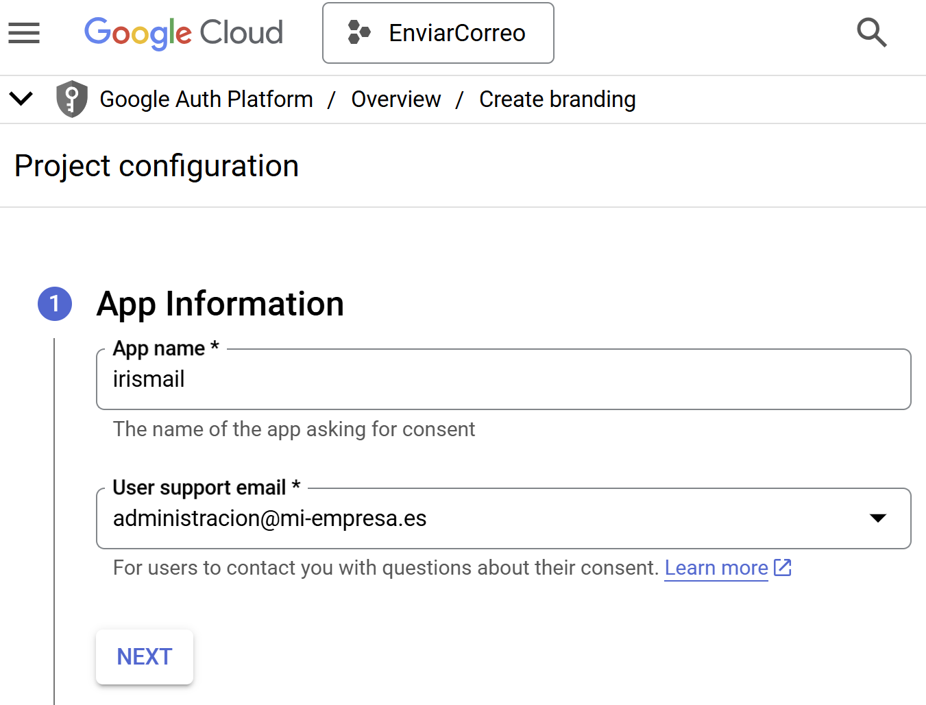Select the Create branding breadcrumb
This screenshot has height=705, width=926.
[x=557, y=99]
